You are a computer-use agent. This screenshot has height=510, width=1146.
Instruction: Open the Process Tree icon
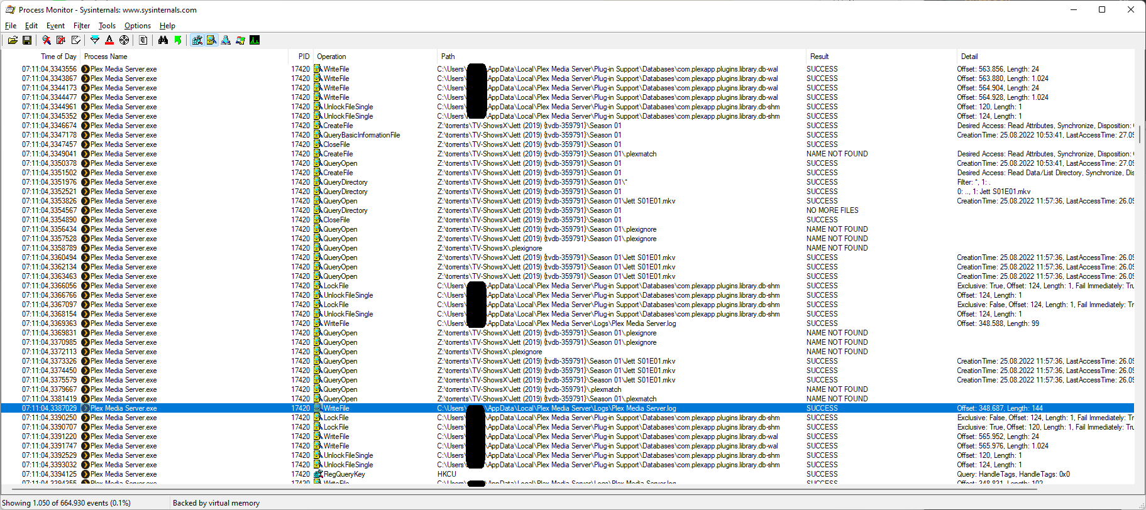143,40
